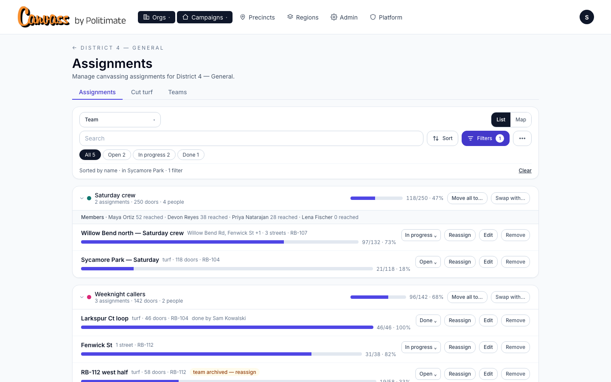
Task: Focus the Search input field
Action: point(251,138)
